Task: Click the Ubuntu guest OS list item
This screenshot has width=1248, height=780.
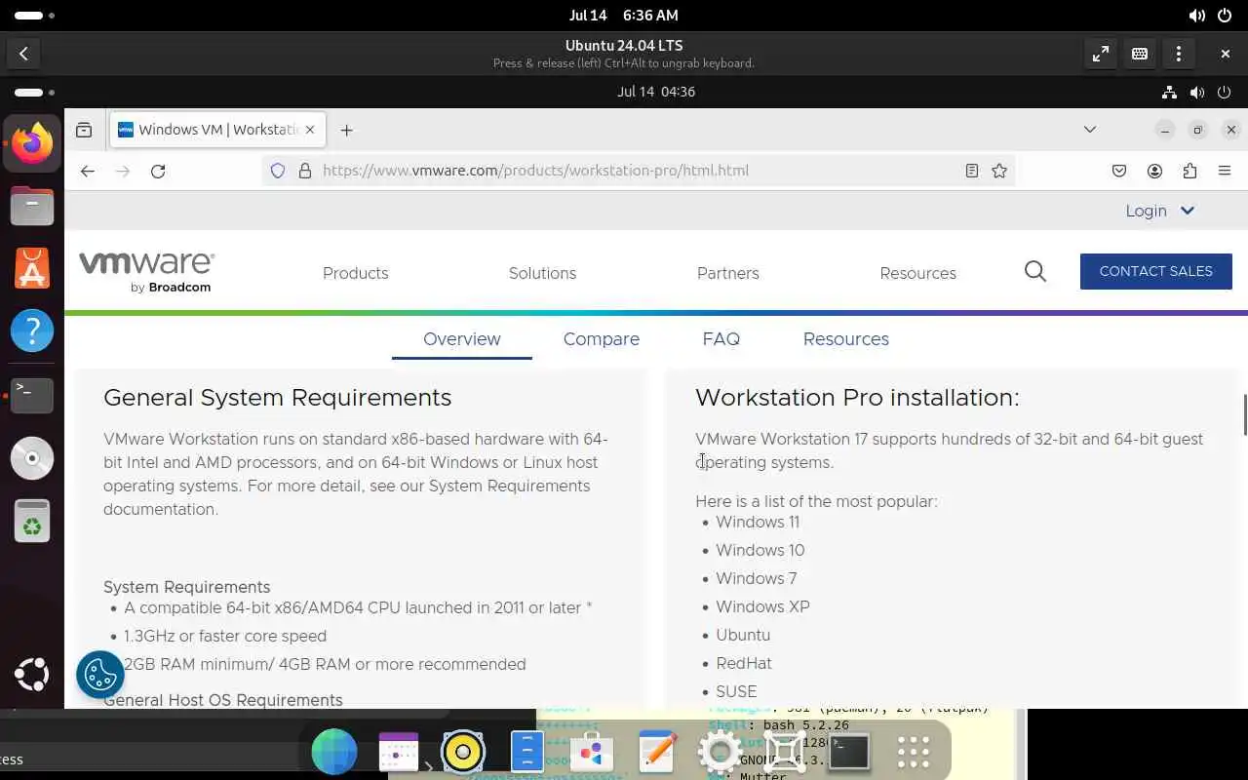Action: click(x=743, y=635)
